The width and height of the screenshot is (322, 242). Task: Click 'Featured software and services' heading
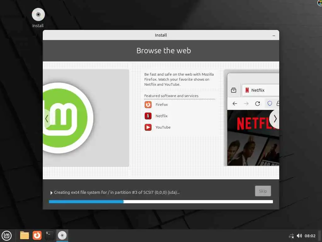pos(171,96)
